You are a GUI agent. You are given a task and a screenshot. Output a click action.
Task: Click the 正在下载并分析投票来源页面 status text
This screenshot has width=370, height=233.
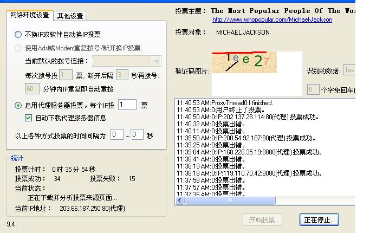72,198
